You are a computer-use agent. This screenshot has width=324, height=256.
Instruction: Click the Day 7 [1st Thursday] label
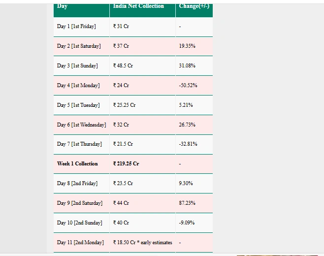[79, 144]
